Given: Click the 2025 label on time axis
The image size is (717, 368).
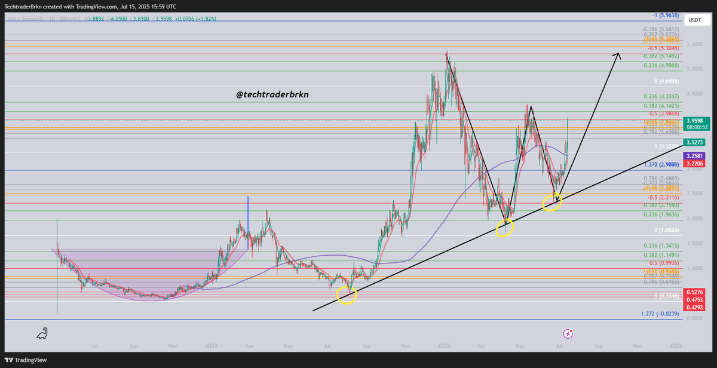Looking at the screenshot, I should point(443,346).
